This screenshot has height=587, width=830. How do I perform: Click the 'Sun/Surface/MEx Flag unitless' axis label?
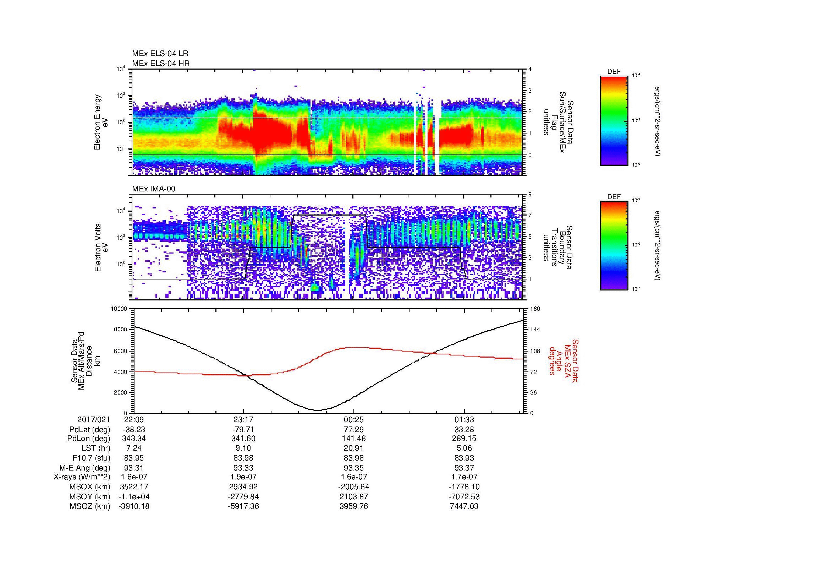coord(559,122)
